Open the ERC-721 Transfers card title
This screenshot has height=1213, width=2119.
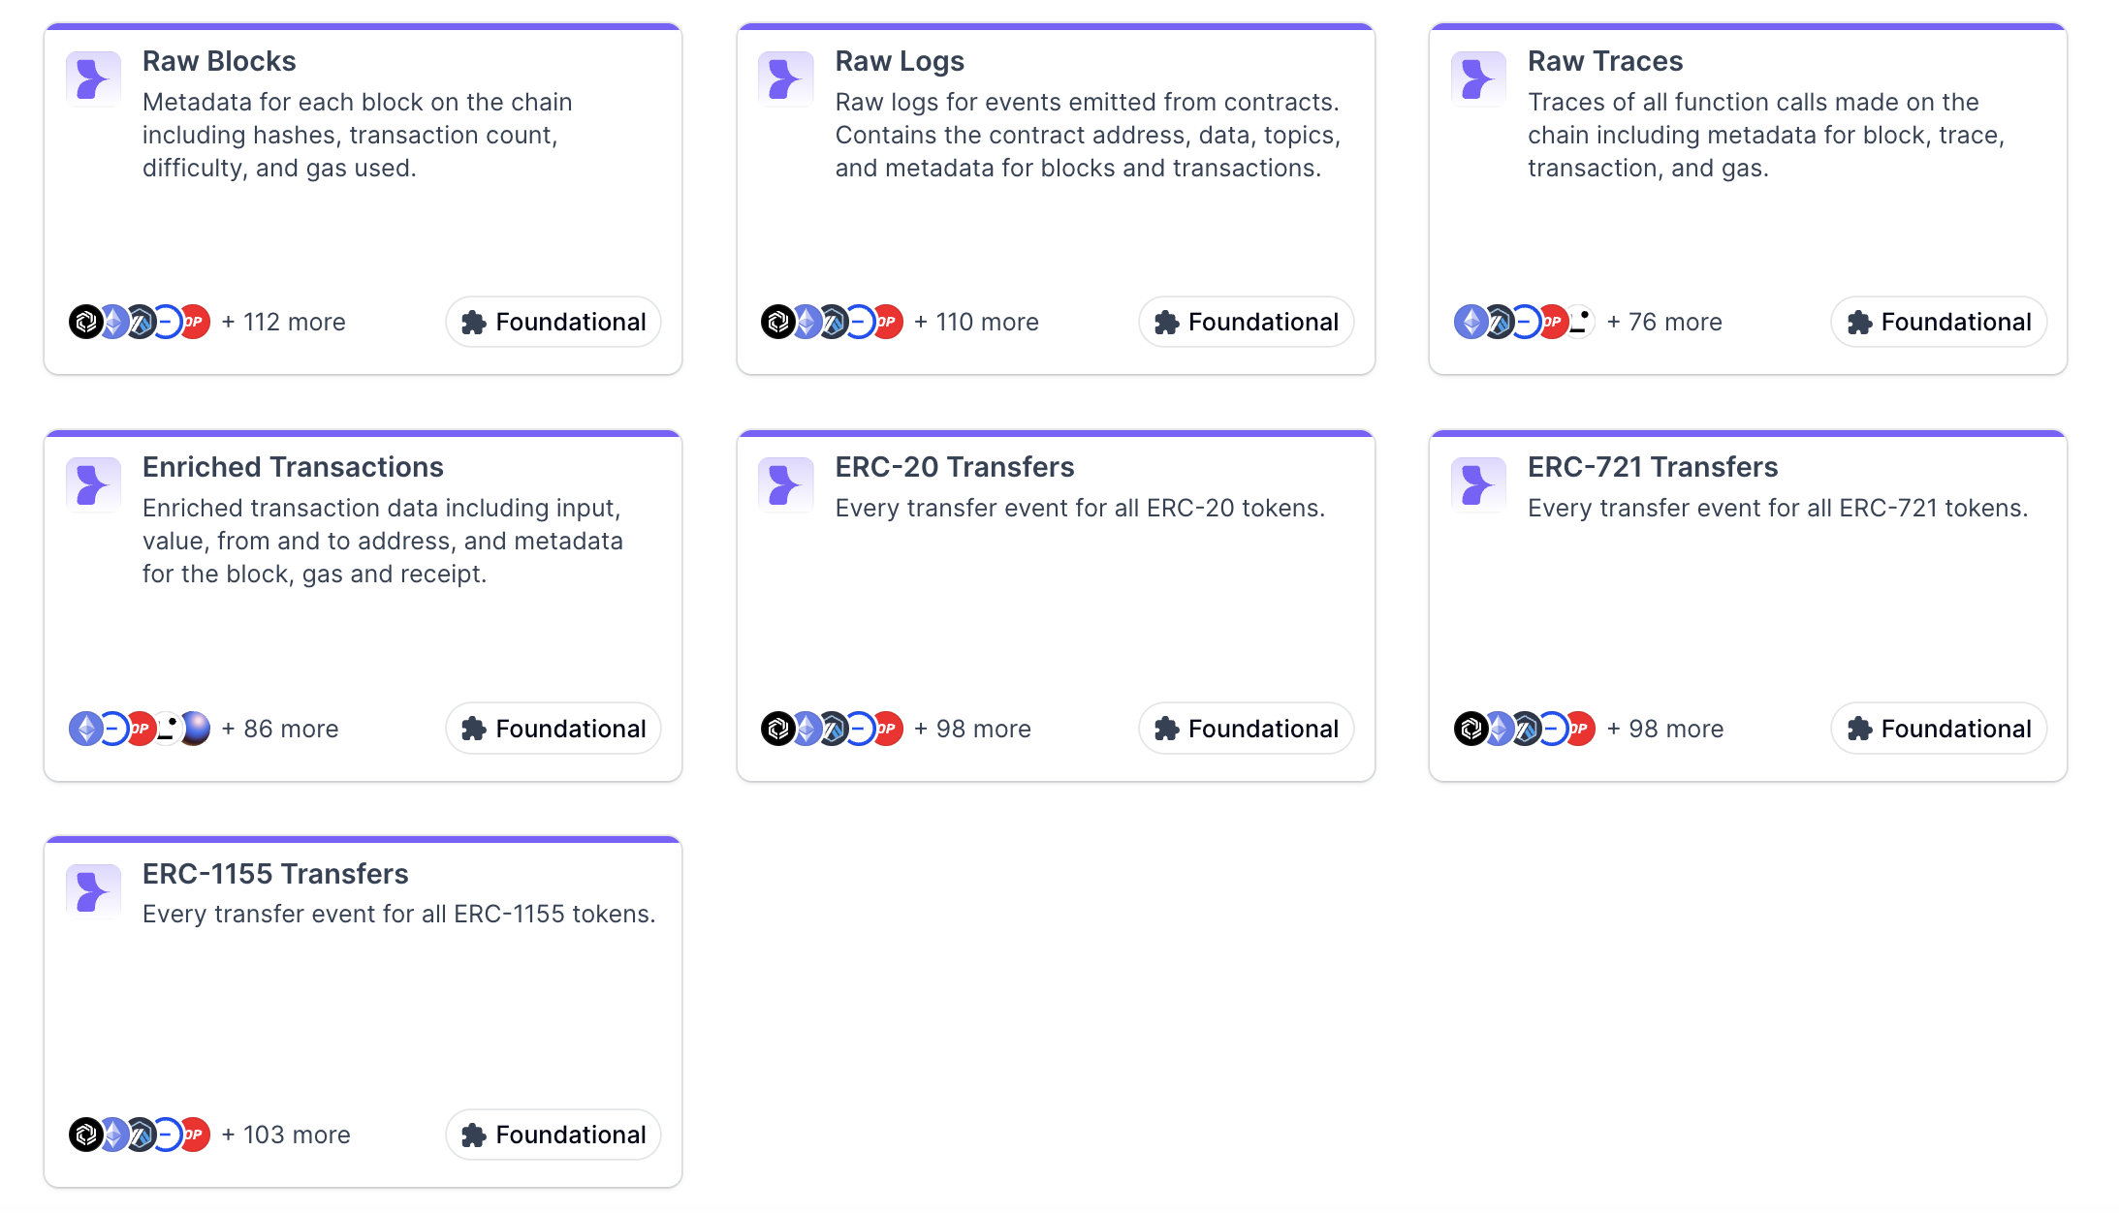coord(1652,467)
